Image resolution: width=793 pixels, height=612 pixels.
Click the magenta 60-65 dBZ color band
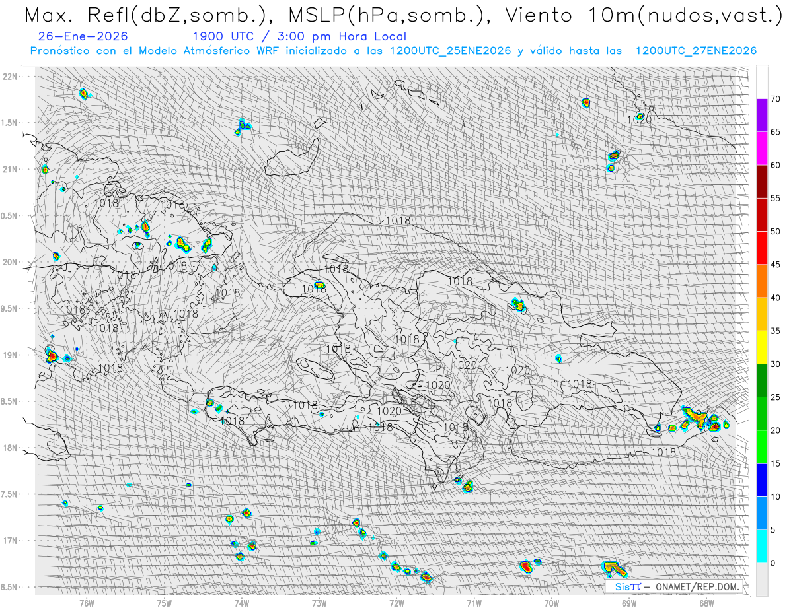[x=762, y=149]
